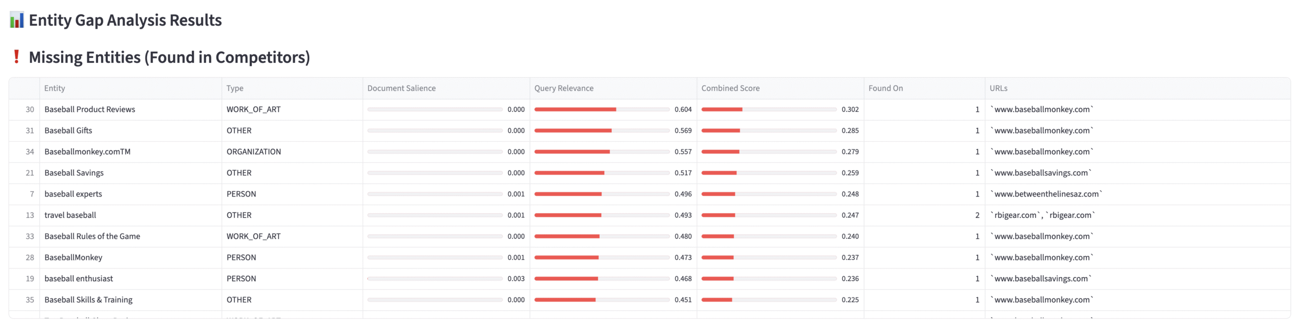Select the Baseball Skills & Training cell
The width and height of the screenshot is (1302, 330).
[x=88, y=300]
